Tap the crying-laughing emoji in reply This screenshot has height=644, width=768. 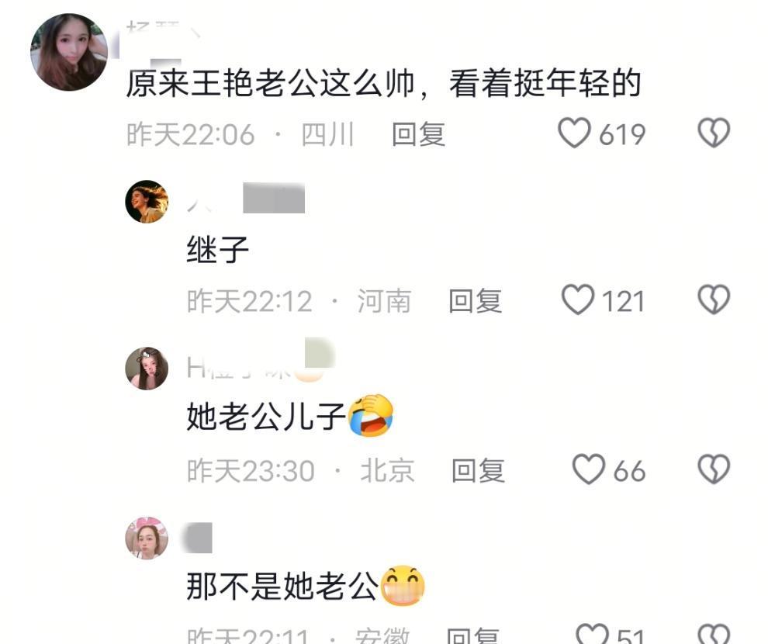click(371, 415)
